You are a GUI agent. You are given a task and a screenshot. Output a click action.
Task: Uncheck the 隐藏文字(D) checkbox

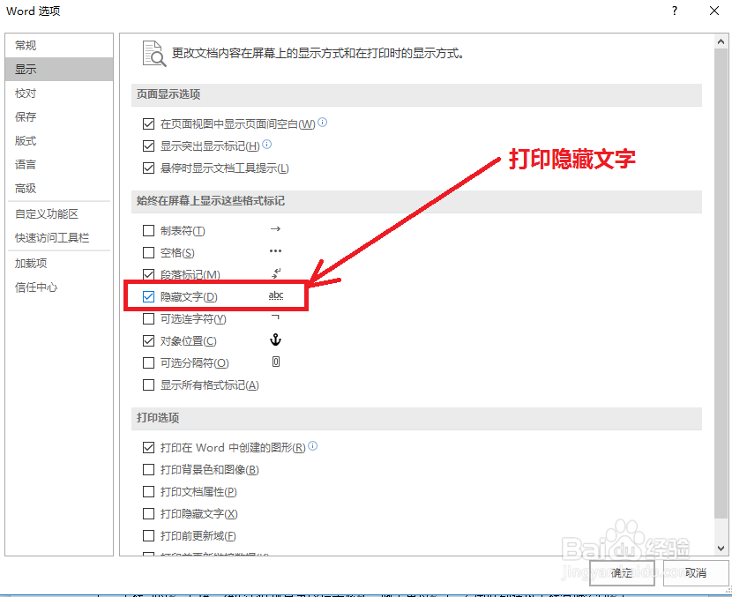click(x=148, y=296)
